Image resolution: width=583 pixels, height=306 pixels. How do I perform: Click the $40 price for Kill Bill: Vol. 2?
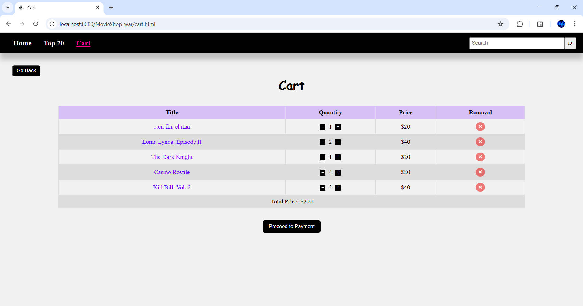click(406, 187)
